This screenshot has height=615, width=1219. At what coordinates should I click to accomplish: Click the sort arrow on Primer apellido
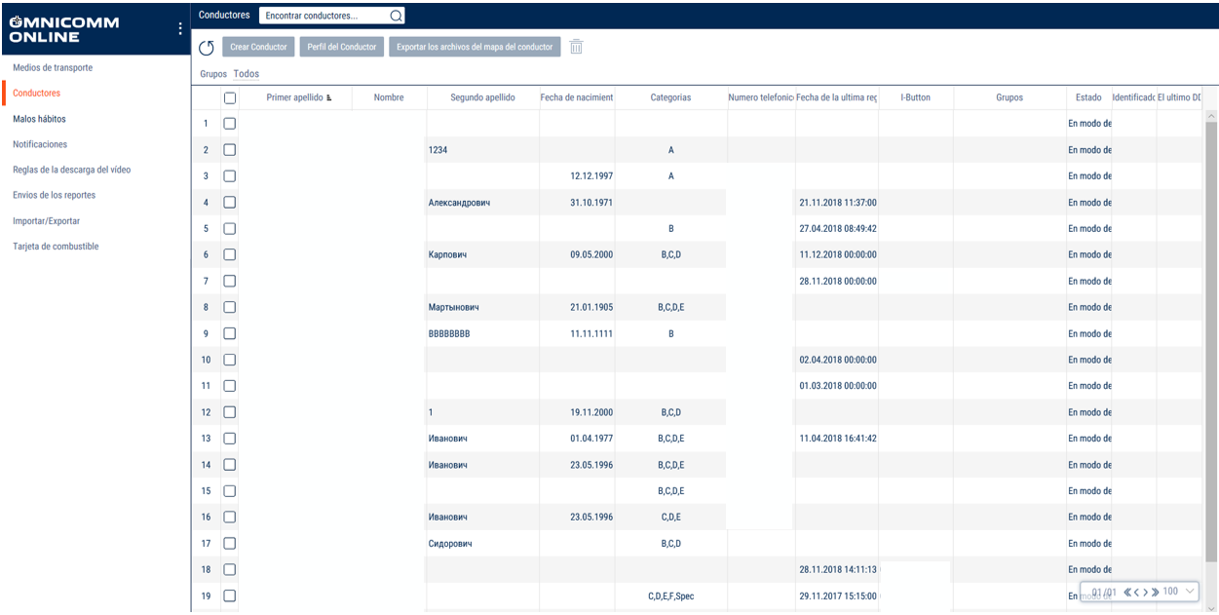point(328,98)
